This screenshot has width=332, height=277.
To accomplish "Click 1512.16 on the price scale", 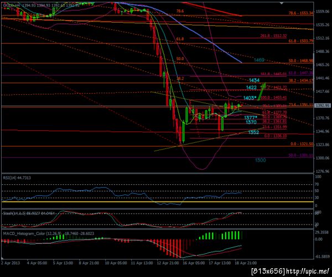I will (x=321, y=38).
